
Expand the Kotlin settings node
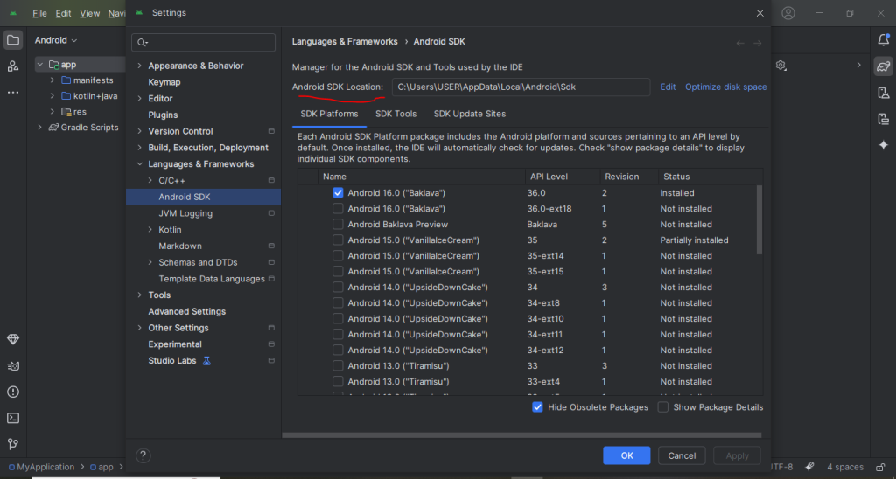(150, 230)
